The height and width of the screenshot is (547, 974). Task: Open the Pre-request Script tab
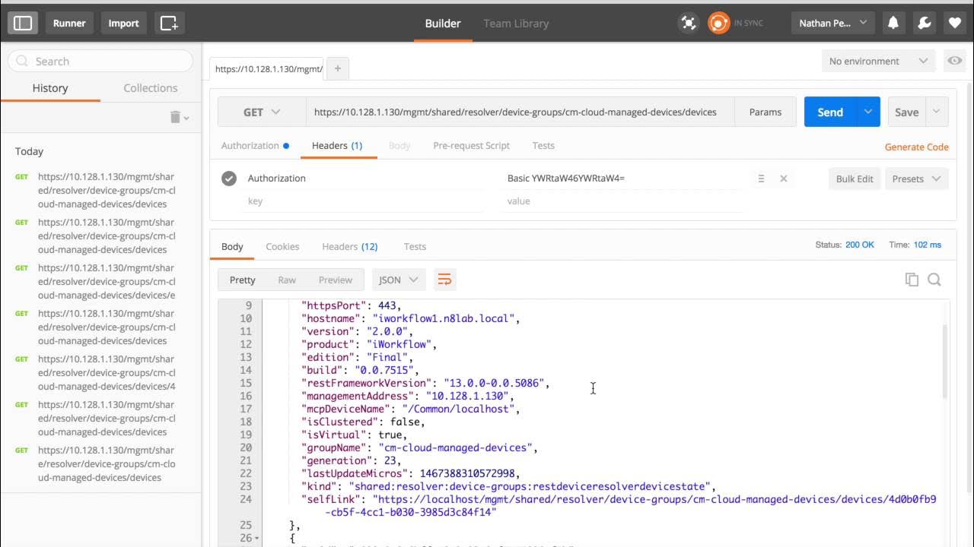tap(471, 145)
